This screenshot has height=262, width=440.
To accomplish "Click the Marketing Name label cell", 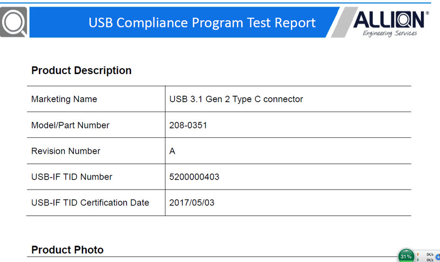I will pyautogui.click(x=96, y=99).
